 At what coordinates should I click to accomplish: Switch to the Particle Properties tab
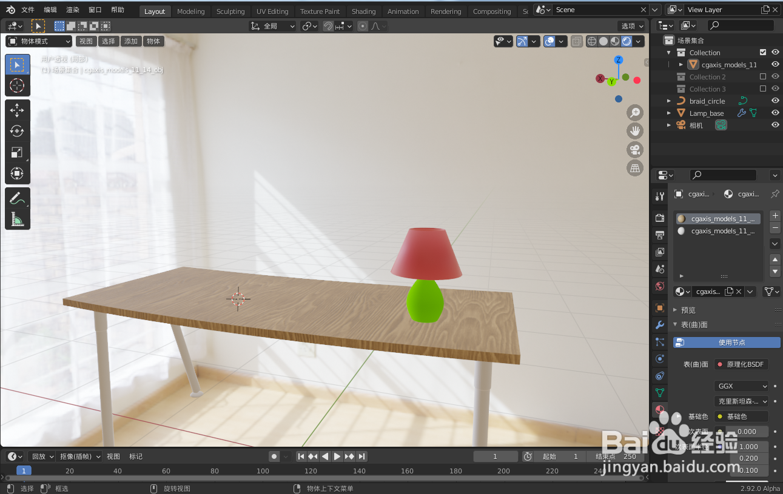pos(659,341)
